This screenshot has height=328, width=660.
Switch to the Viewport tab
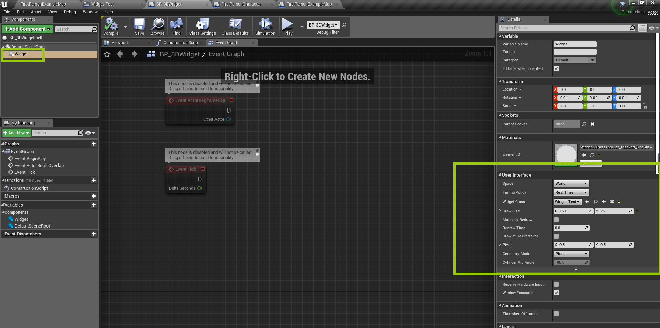click(x=121, y=42)
